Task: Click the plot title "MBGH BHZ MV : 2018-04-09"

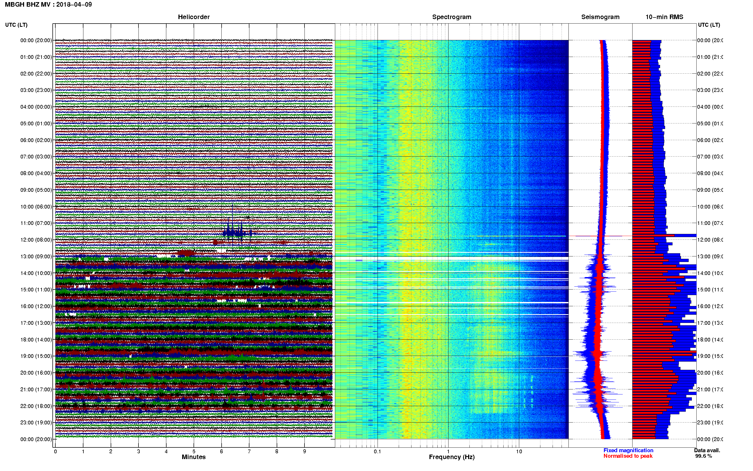Action: (x=48, y=4)
